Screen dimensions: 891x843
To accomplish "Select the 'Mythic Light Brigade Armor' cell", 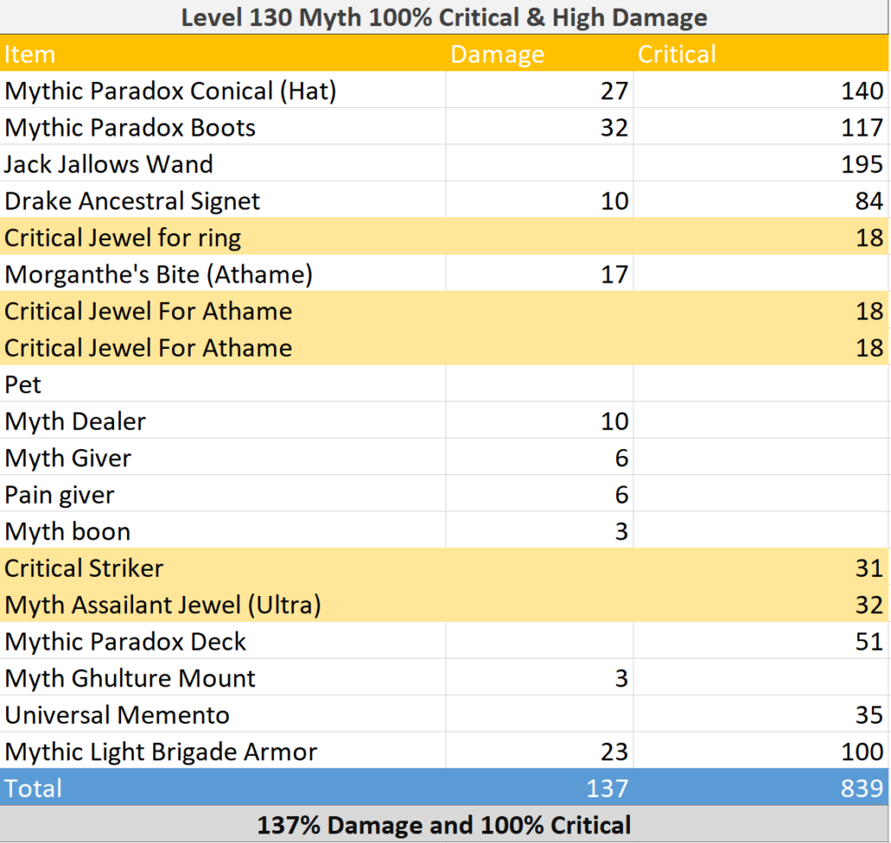I will coord(223,751).
